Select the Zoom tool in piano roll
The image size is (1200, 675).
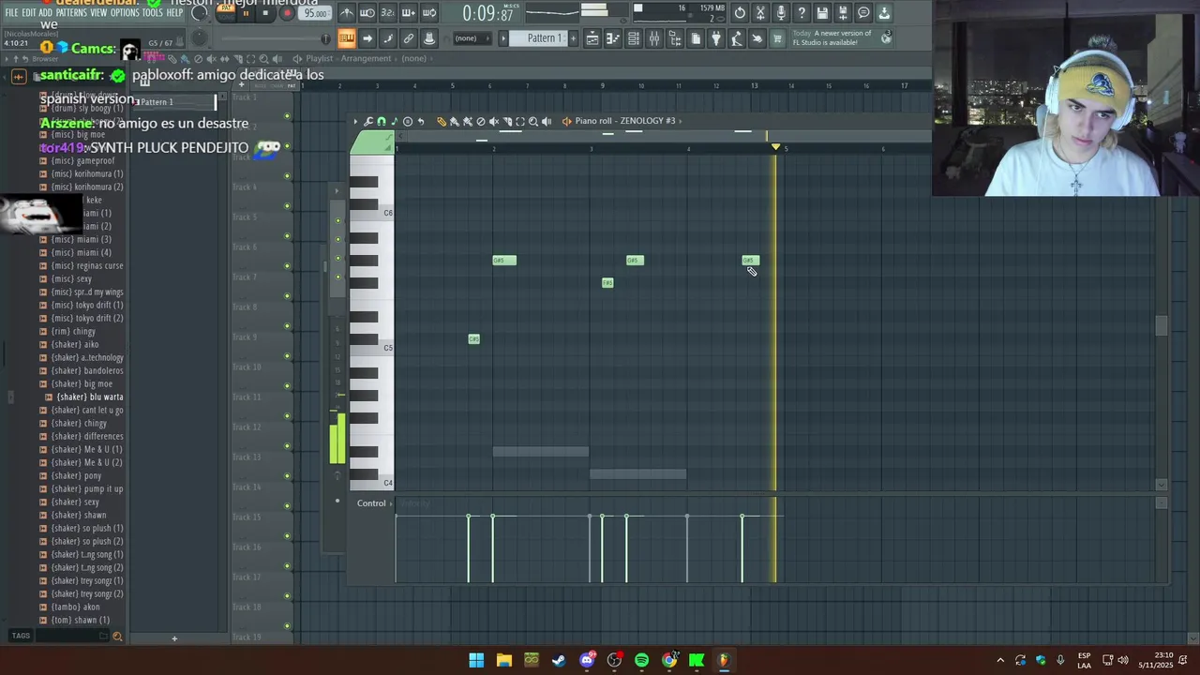pyautogui.click(x=533, y=121)
